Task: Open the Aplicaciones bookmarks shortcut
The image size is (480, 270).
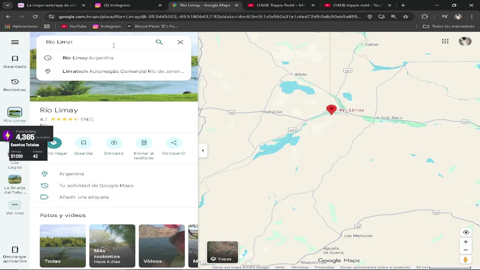Action: tap(21, 26)
